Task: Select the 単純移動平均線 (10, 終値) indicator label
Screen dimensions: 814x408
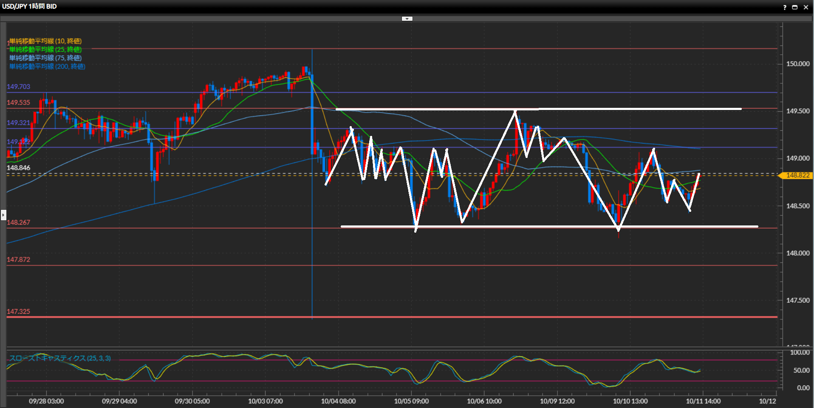Action: coord(45,41)
